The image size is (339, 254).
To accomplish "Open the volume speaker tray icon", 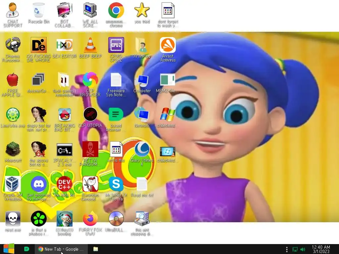I will tap(303, 249).
